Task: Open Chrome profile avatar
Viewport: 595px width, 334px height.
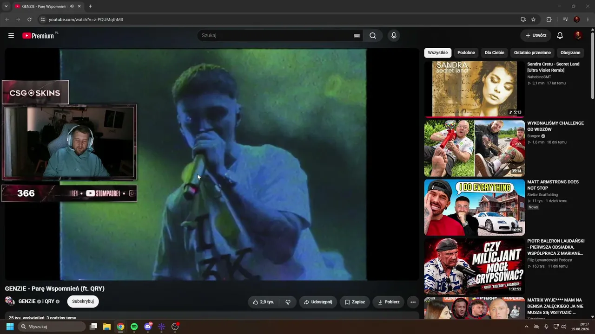Action: [x=577, y=19]
